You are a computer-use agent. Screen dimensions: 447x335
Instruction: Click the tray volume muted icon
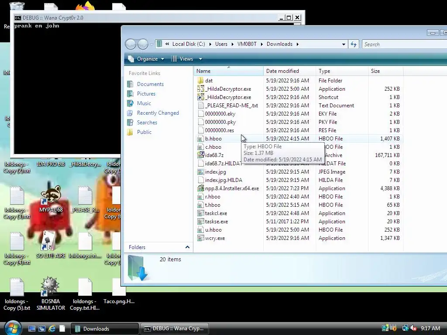tap(413, 328)
